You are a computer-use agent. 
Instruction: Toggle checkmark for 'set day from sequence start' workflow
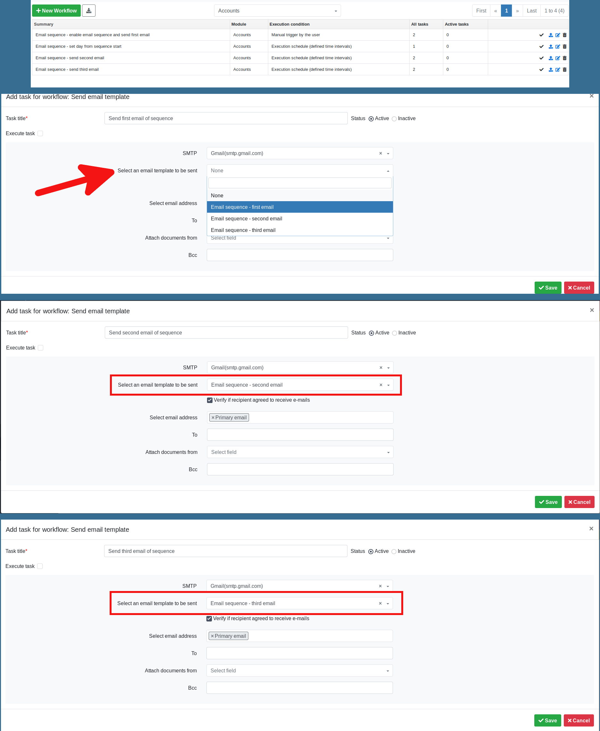click(x=541, y=47)
